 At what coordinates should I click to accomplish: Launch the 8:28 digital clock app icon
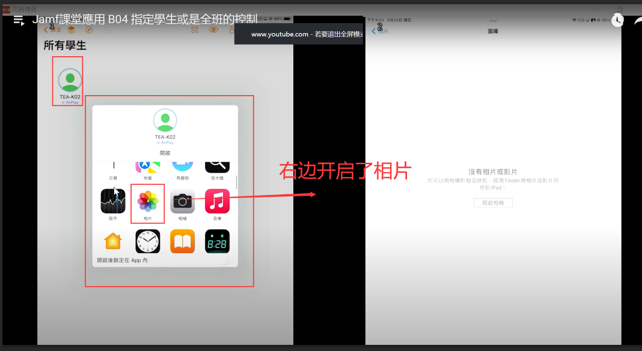[x=217, y=241]
